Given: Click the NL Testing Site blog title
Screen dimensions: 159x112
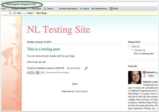Looking at the screenshot, I should [x=59, y=30].
